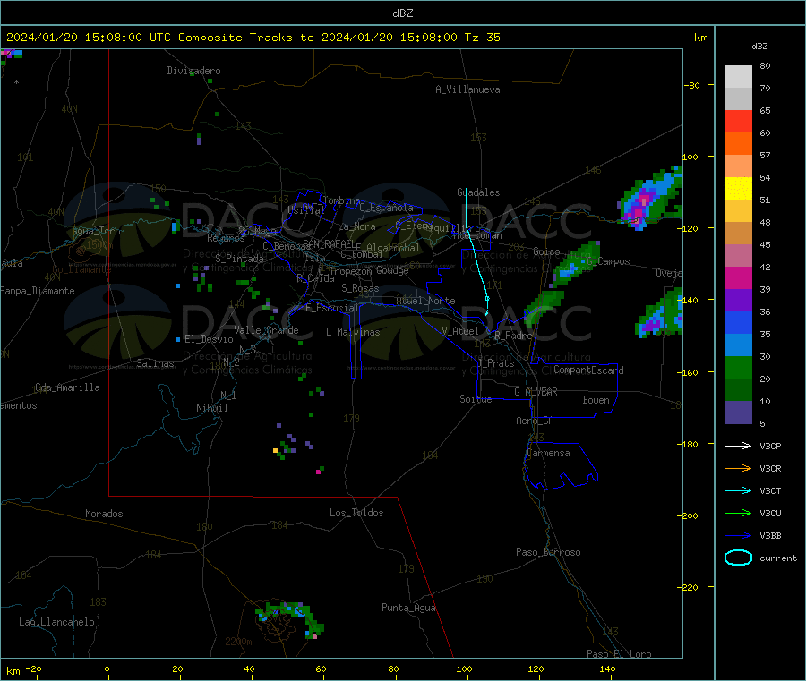The height and width of the screenshot is (681, 806).
Task: Click the 'current' legend label
Action: click(778, 558)
